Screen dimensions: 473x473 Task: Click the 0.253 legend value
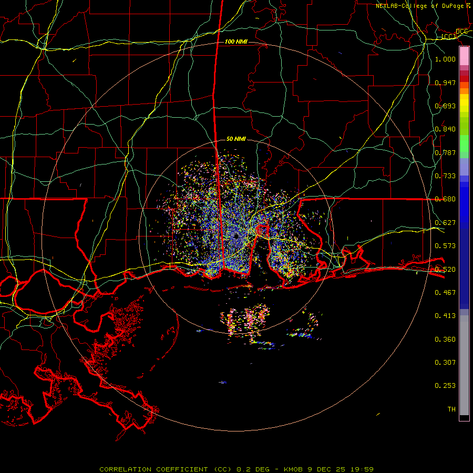445,386
